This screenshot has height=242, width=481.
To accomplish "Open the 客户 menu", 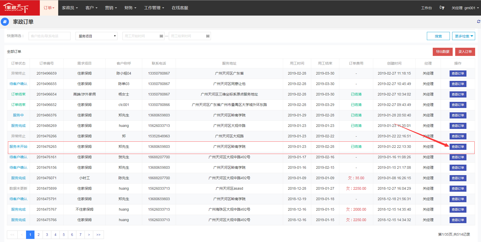I will [x=91, y=8].
